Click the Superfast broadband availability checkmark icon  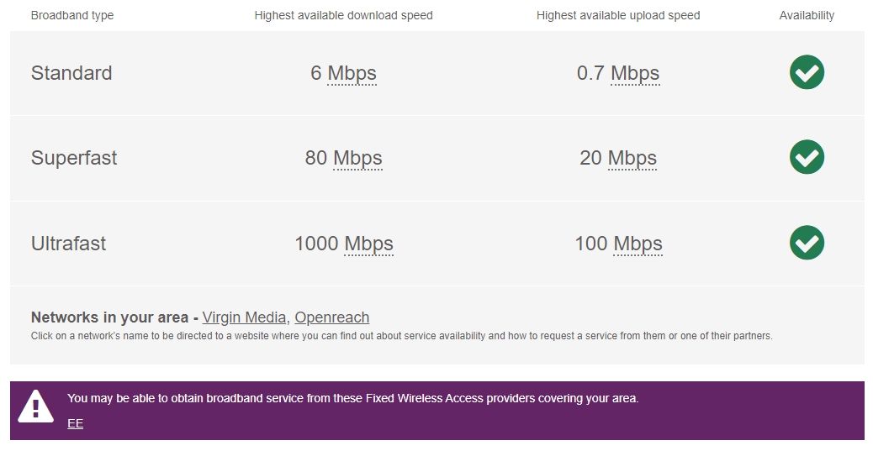coord(807,157)
